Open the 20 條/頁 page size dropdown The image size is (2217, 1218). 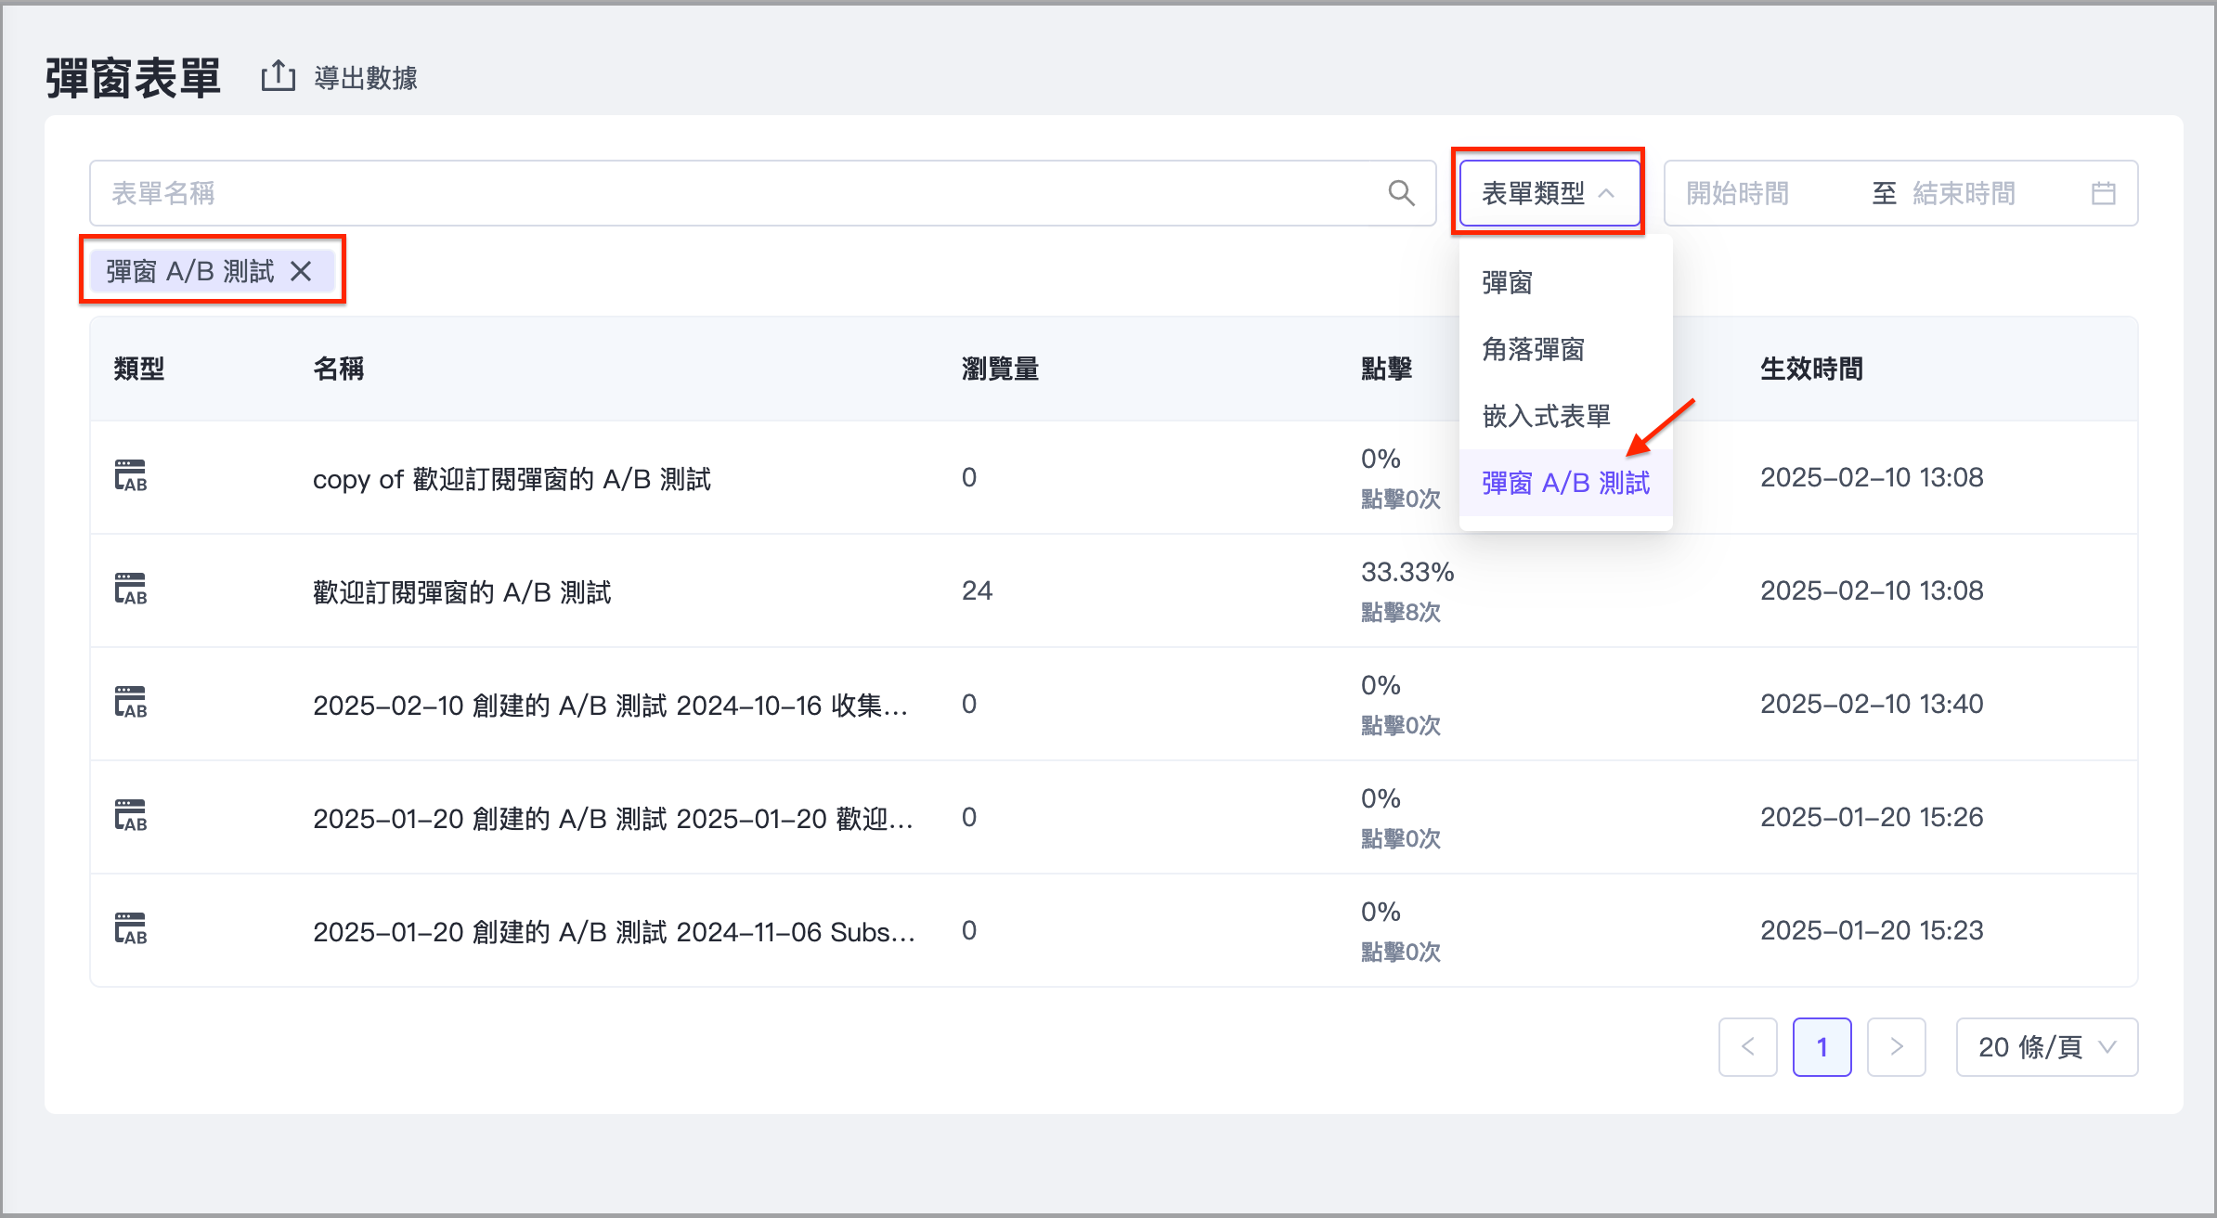pyautogui.click(x=2046, y=1047)
